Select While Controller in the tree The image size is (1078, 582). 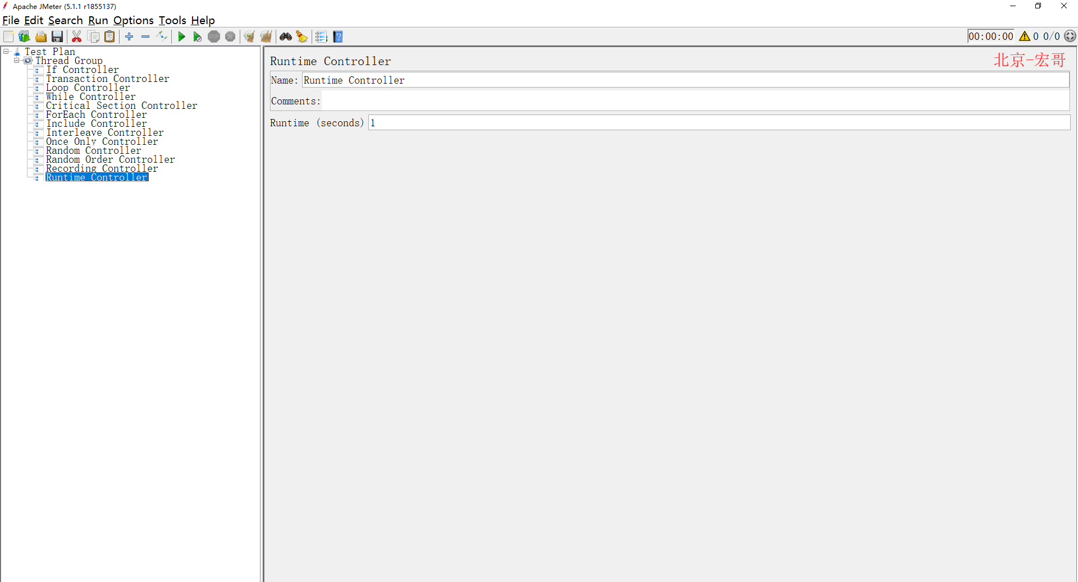(x=91, y=97)
